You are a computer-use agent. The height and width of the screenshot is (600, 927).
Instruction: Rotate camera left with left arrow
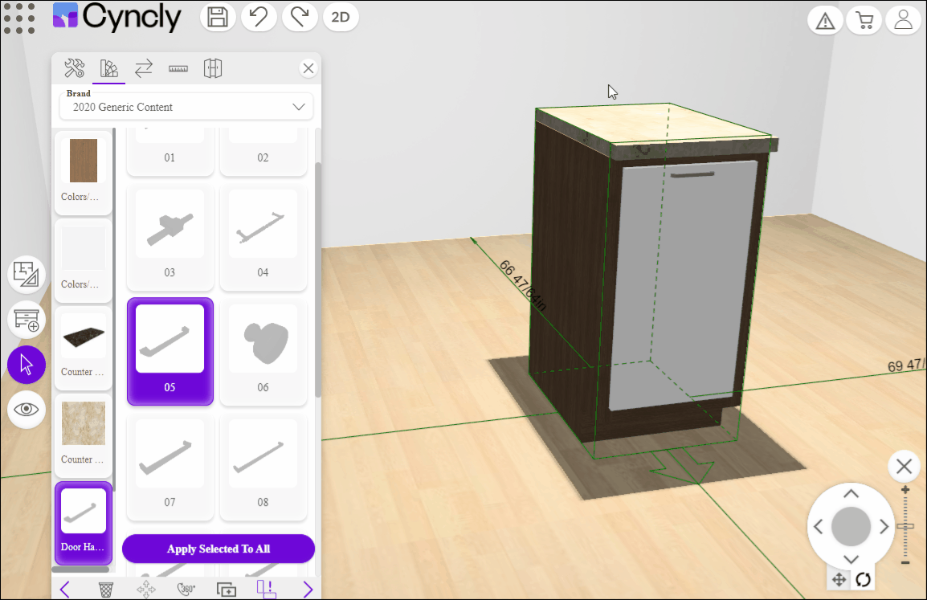click(x=819, y=526)
